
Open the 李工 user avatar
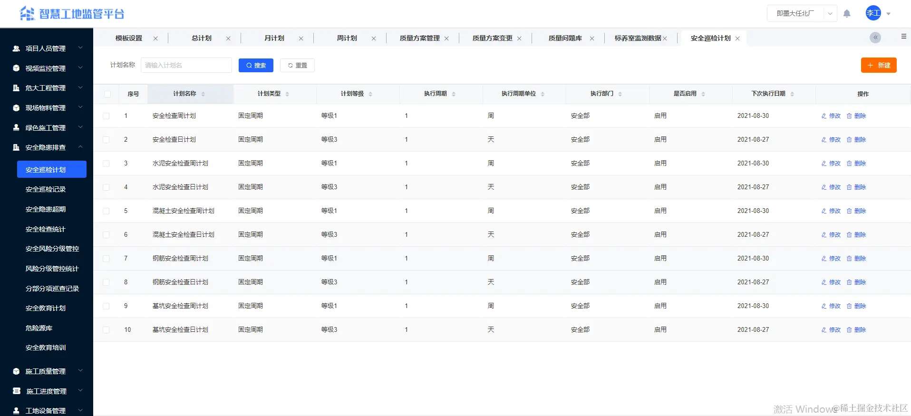point(873,13)
